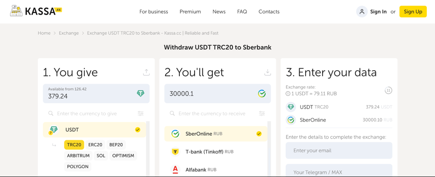Viewport: 435px width, 177px height.
Task: Open the Contacts page
Action: [269, 11]
